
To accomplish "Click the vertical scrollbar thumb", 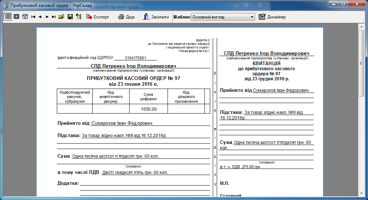I will pyautogui.click(x=361, y=63).
